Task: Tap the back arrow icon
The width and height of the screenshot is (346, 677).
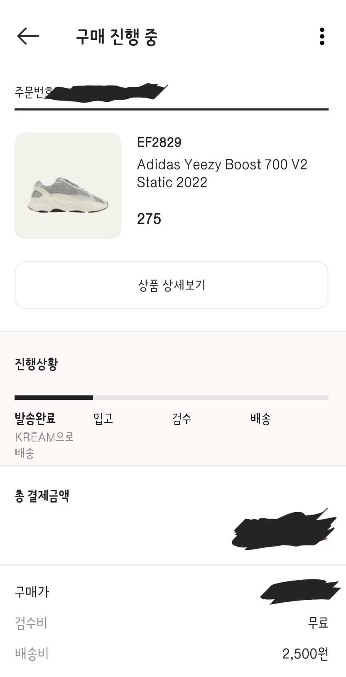Action: 28,37
